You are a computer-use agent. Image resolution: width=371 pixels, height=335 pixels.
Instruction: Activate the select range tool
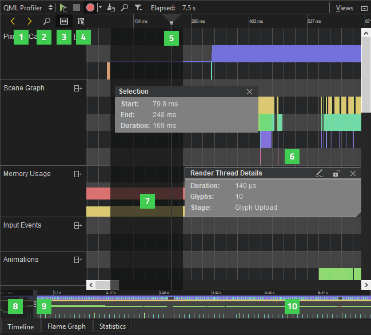pyautogui.click(x=64, y=21)
